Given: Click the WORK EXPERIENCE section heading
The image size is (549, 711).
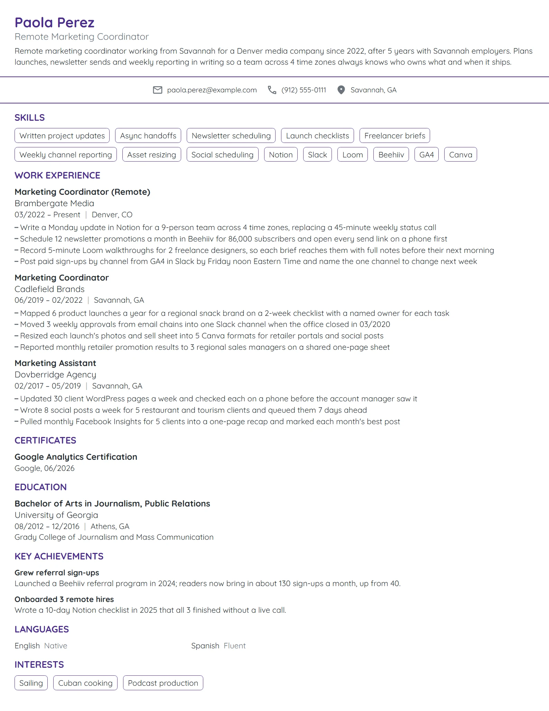Looking at the screenshot, I should tap(57, 175).
